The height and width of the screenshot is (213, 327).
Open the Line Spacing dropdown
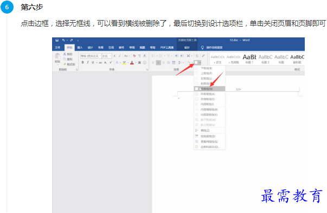click(x=181, y=62)
